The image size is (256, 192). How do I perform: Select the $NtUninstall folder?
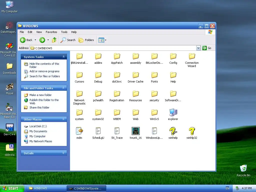point(79,58)
